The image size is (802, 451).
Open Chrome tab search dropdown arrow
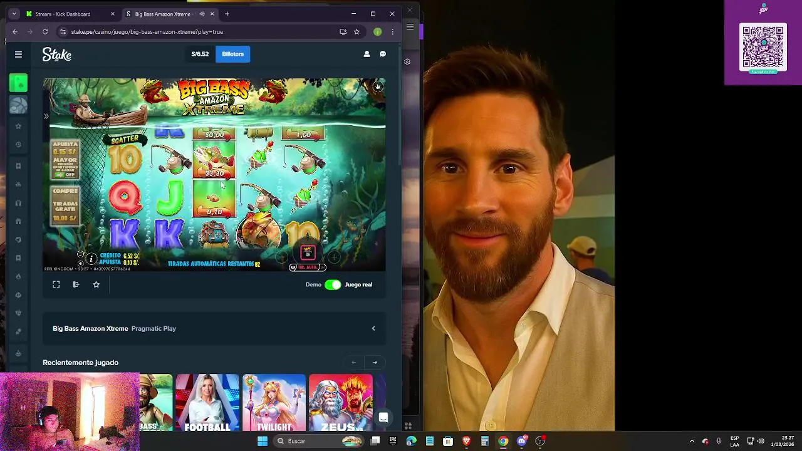click(14, 14)
